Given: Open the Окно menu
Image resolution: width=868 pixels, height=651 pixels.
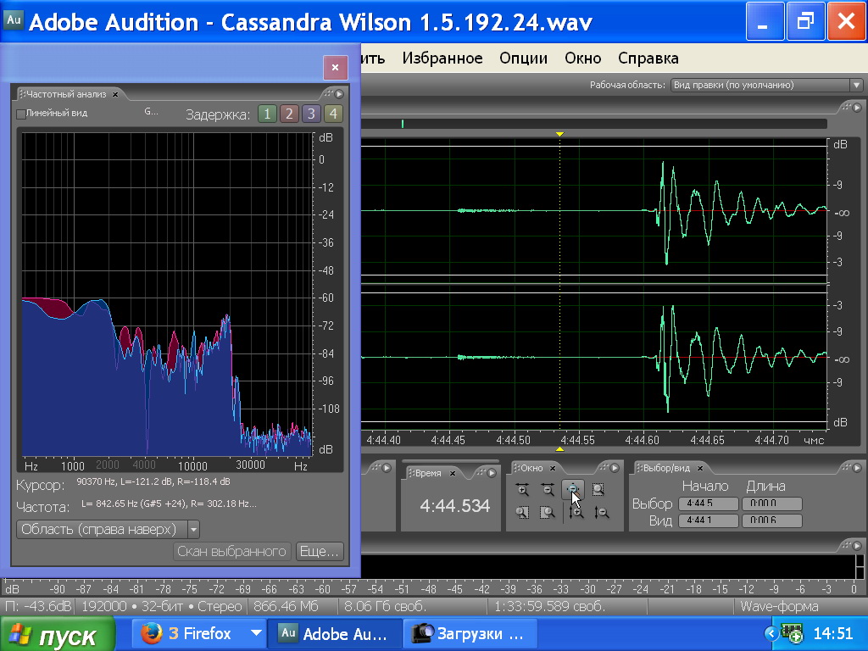Looking at the screenshot, I should tap(583, 58).
